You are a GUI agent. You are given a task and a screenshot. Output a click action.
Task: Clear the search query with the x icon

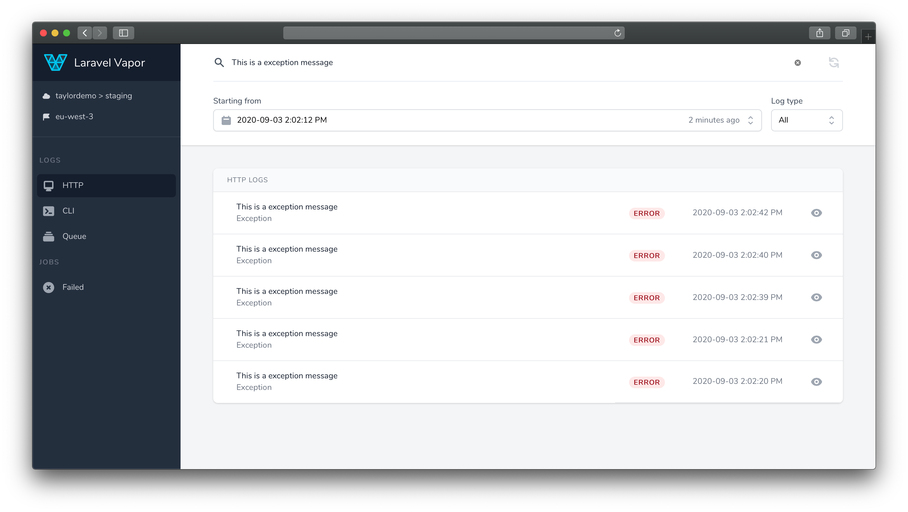point(798,63)
